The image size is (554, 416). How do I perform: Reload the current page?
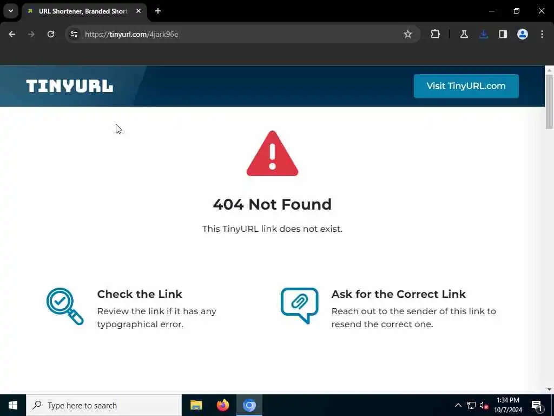click(x=51, y=34)
